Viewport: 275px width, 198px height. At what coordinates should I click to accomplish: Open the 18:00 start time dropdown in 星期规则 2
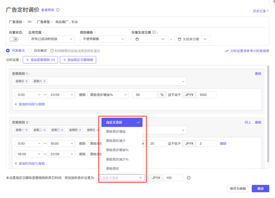[28, 154]
